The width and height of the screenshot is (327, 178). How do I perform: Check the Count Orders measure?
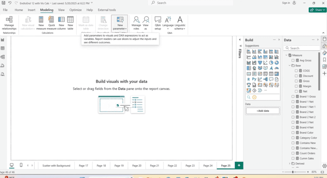click(293, 153)
